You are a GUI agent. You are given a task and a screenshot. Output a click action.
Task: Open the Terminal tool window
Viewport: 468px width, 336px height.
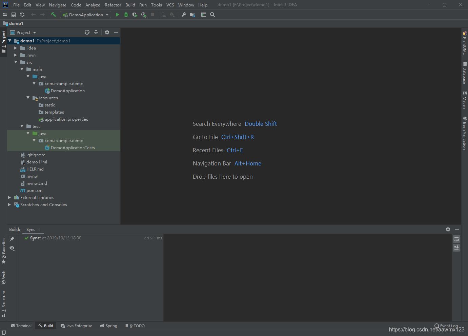click(x=21, y=326)
